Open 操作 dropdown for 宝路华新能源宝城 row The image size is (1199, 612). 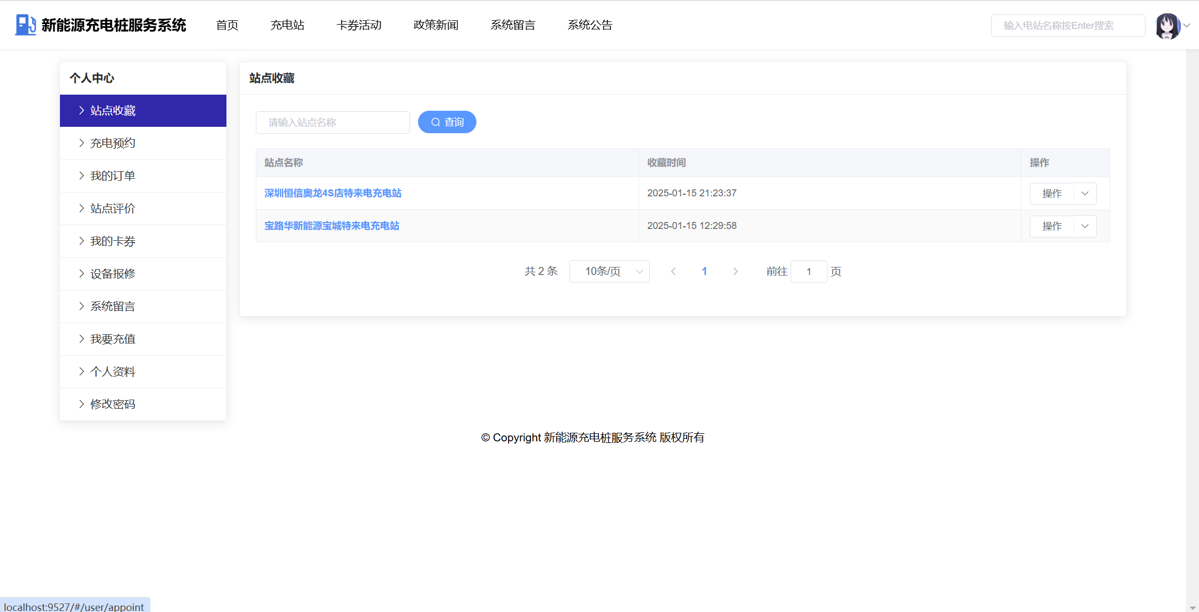click(1085, 226)
